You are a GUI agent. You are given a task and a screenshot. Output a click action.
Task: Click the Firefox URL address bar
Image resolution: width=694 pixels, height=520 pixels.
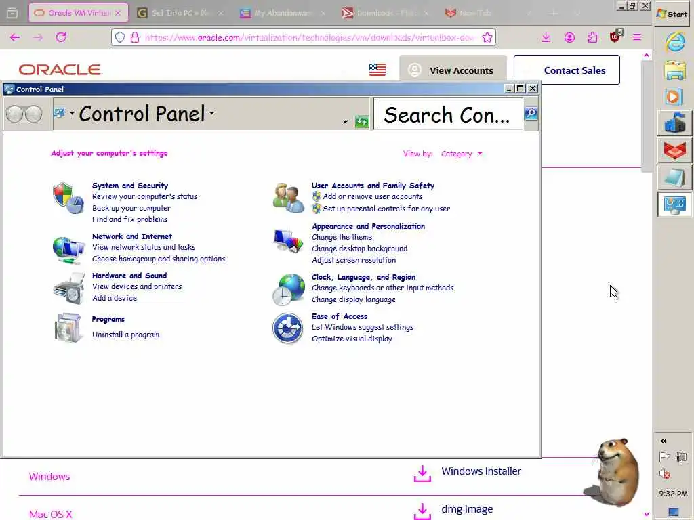click(x=303, y=38)
